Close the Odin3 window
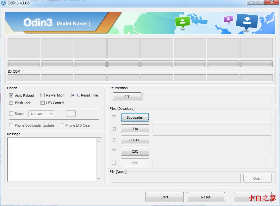Viewport: 280px width, 206px height. [272, 2]
